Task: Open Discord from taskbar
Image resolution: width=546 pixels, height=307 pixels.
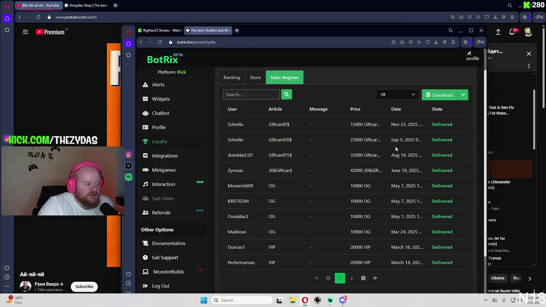Action: coord(343,300)
